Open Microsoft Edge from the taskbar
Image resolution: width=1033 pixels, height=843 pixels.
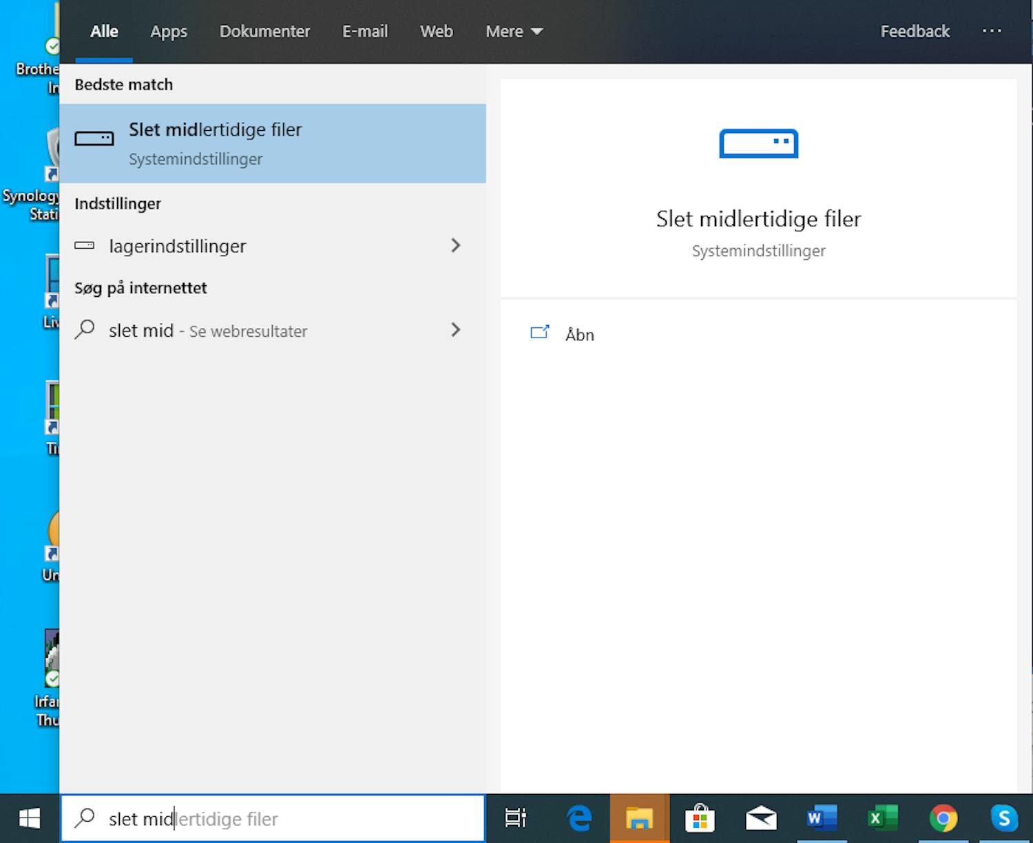point(579,818)
